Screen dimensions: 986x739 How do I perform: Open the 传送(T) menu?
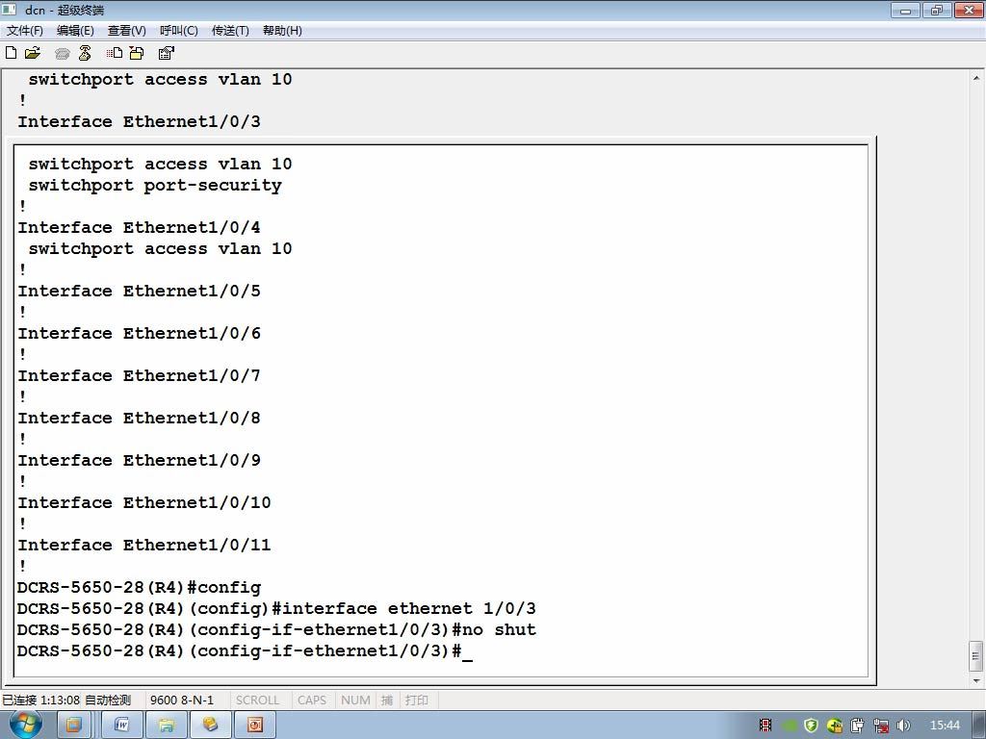(x=230, y=31)
